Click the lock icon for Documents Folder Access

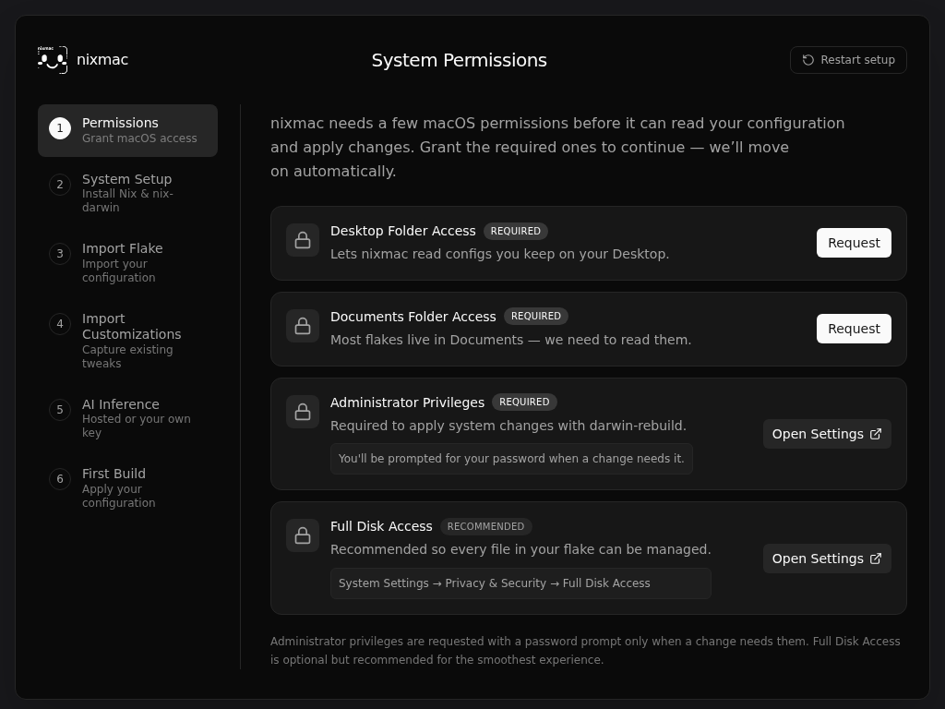tap(303, 326)
